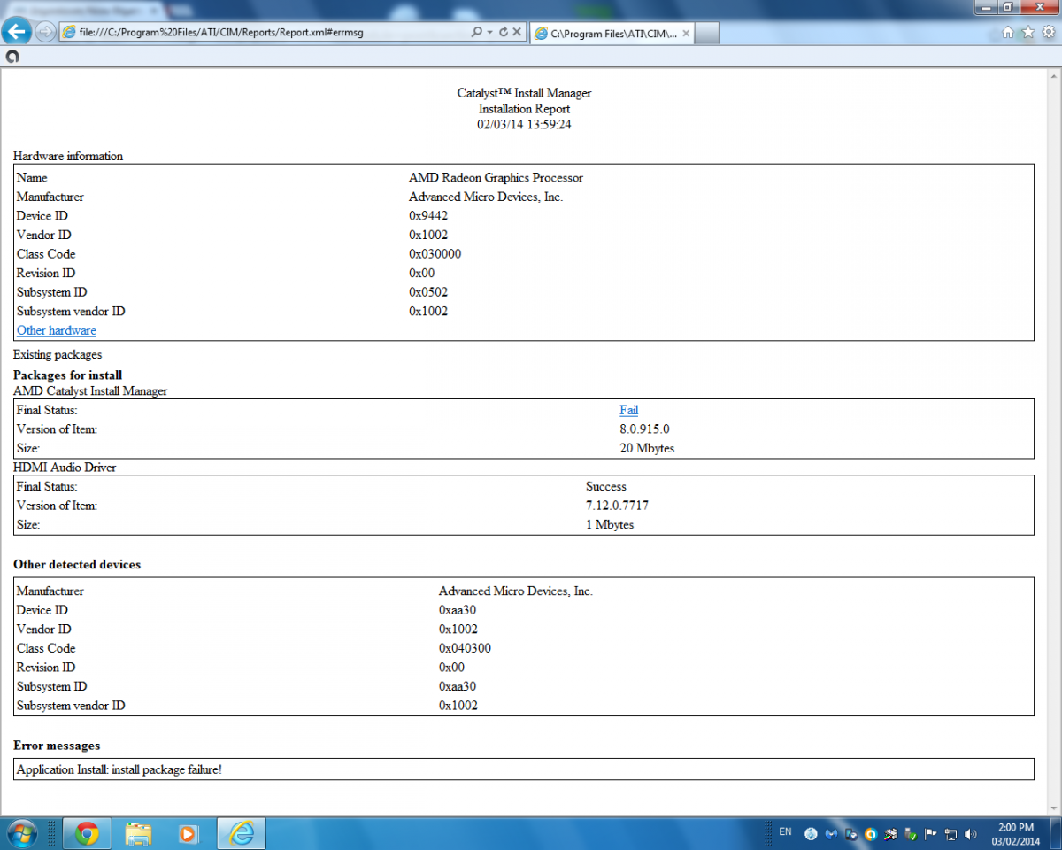The image size is (1062, 850).
Task: Open the Fail status link
Action: (x=628, y=410)
